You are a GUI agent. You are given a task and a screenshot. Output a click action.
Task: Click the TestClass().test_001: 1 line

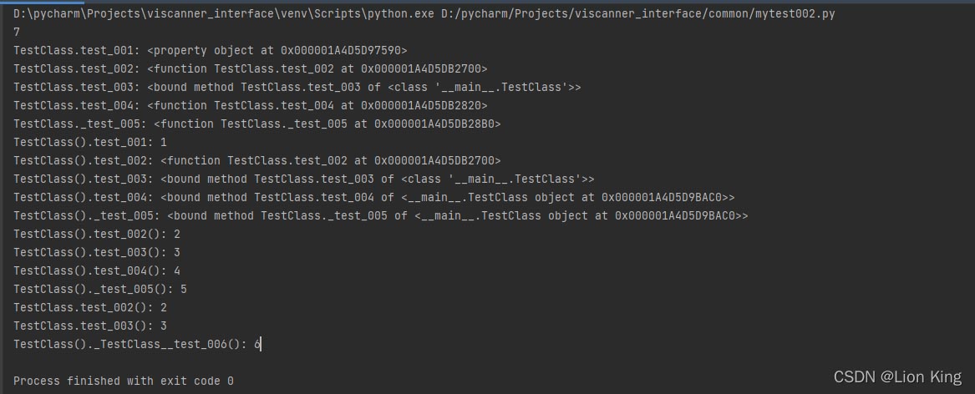click(x=90, y=142)
